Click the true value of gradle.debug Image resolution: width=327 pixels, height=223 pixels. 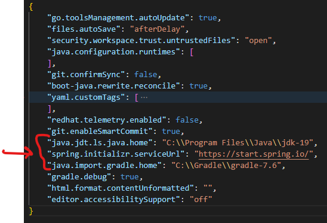129,177
